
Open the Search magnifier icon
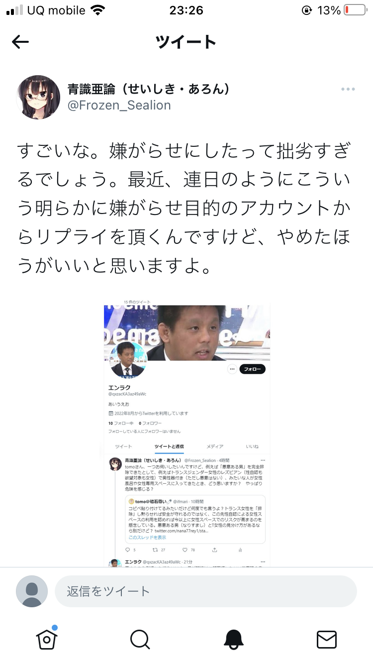(140, 639)
